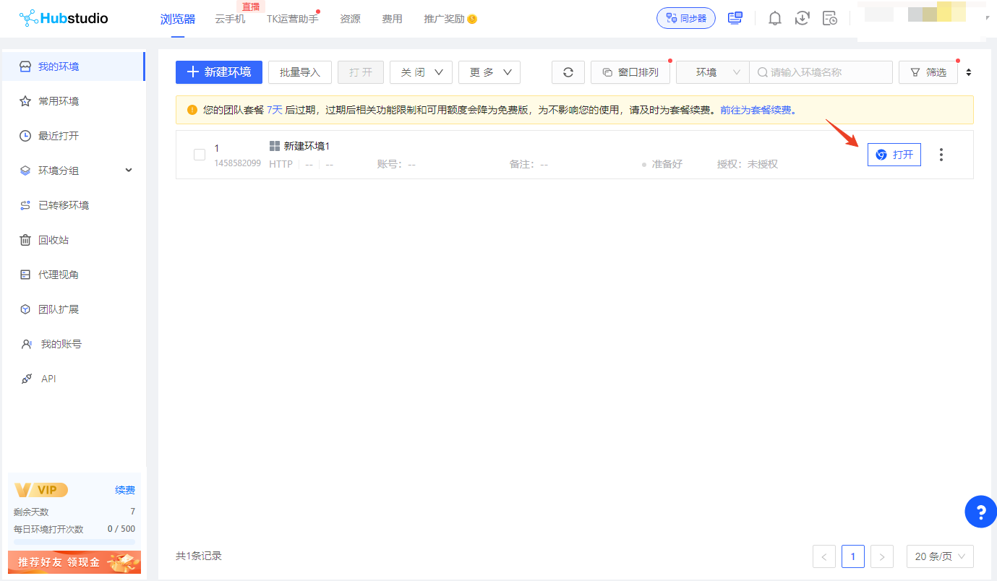997x581 pixels.
Task: Open 回收站 in the sidebar
Action: point(54,240)
